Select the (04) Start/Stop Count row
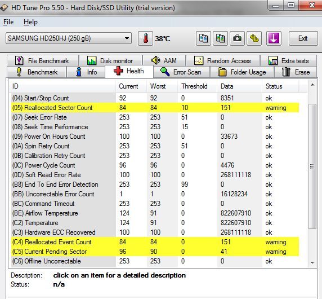This screenshot has height=299, width=322. (155, 98)
